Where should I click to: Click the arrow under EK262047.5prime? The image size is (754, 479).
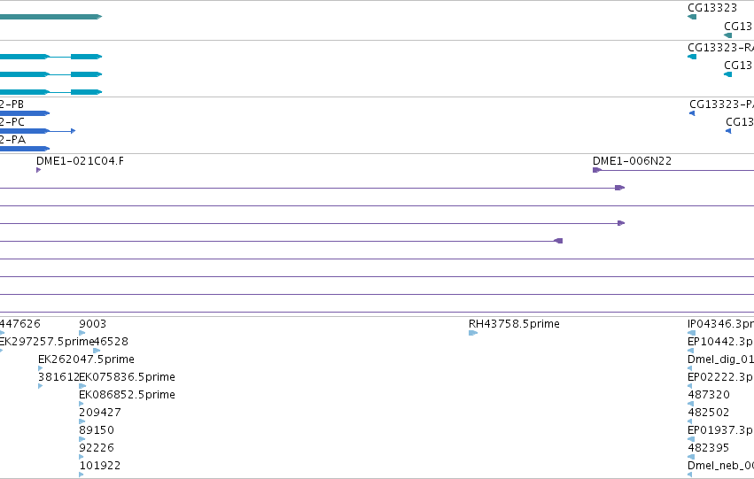[x=41, y=368]
